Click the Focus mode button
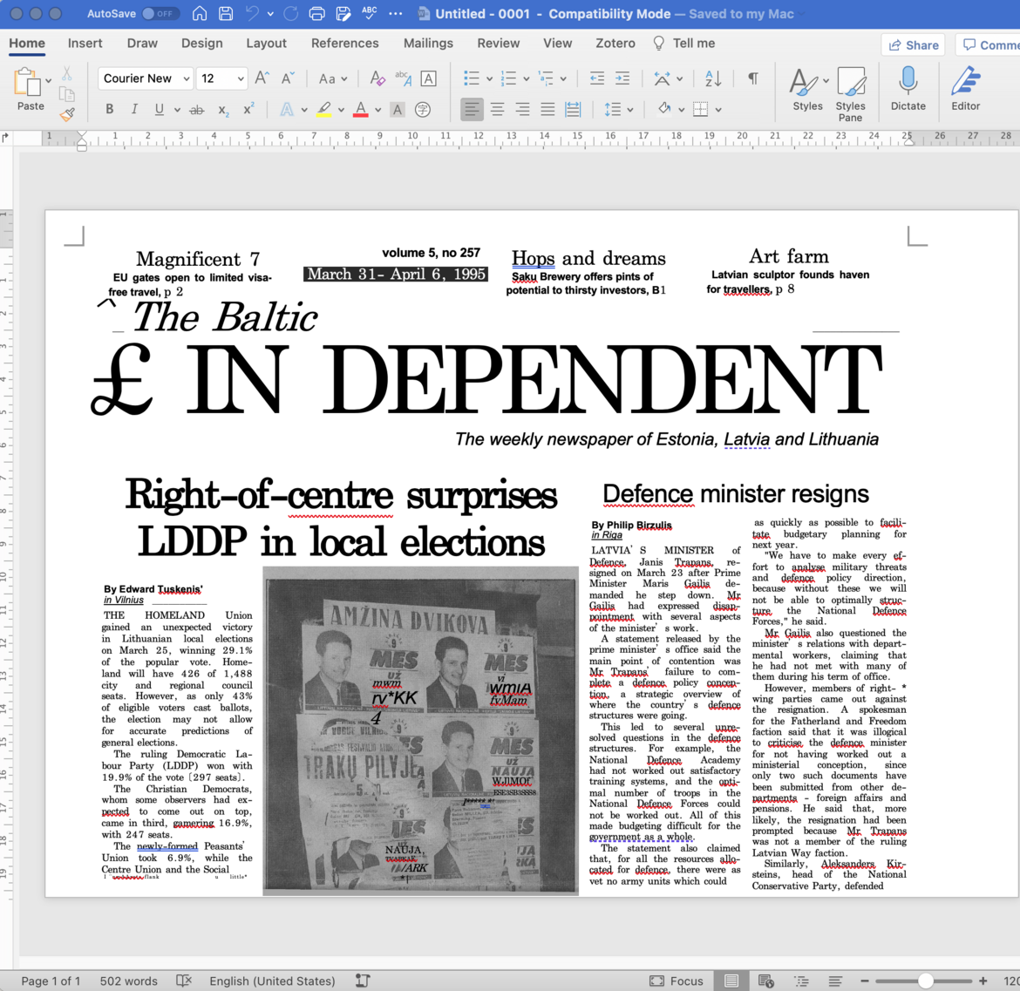 coord(677,981)
